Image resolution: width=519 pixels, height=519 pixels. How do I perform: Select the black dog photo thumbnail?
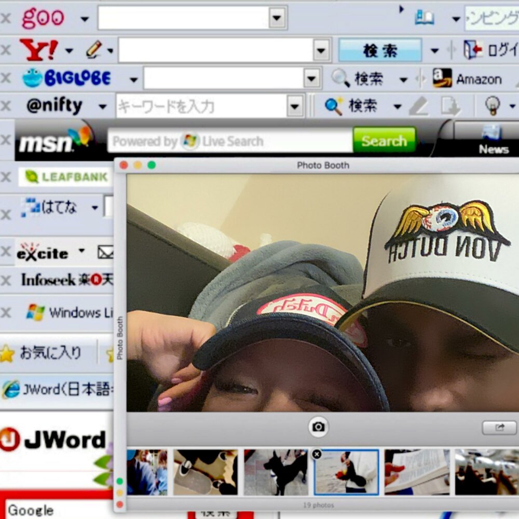(276, 472)
